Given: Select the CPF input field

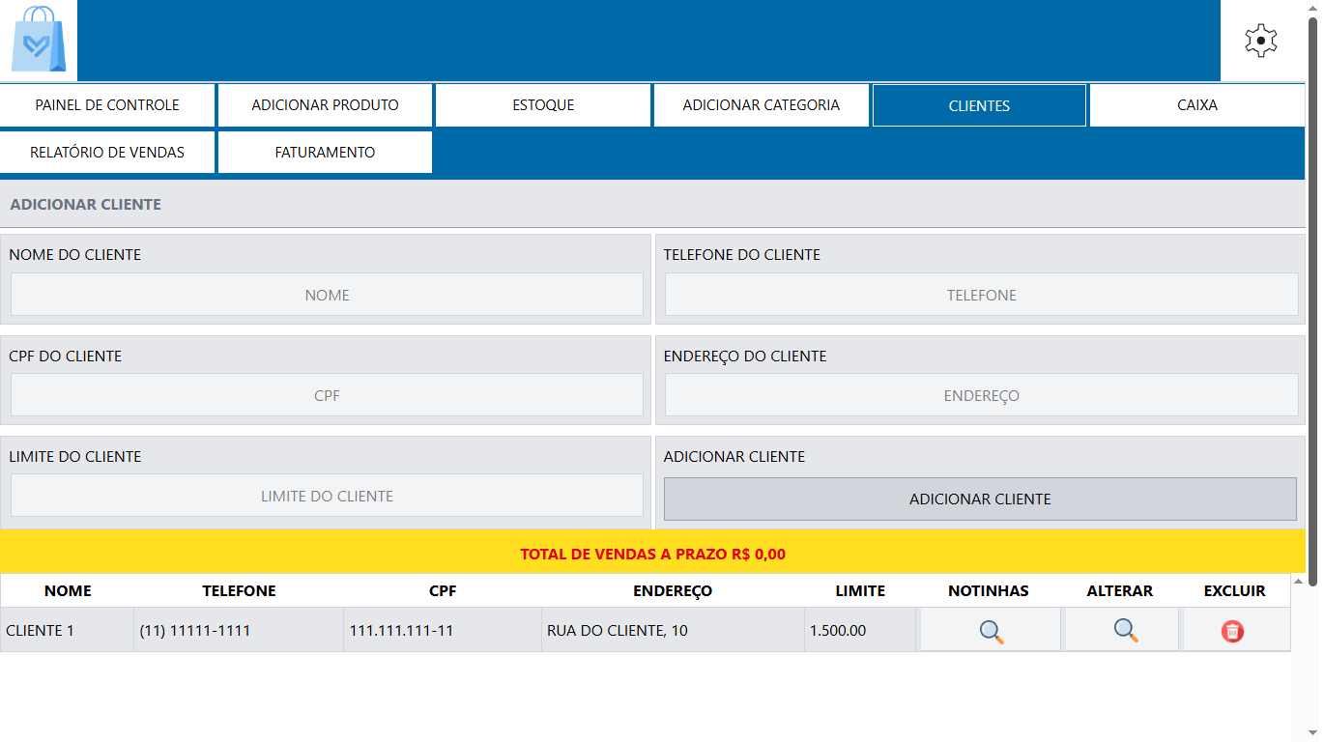Looking at the screenshot, I should pyautogui.click(x=327, y=395).
